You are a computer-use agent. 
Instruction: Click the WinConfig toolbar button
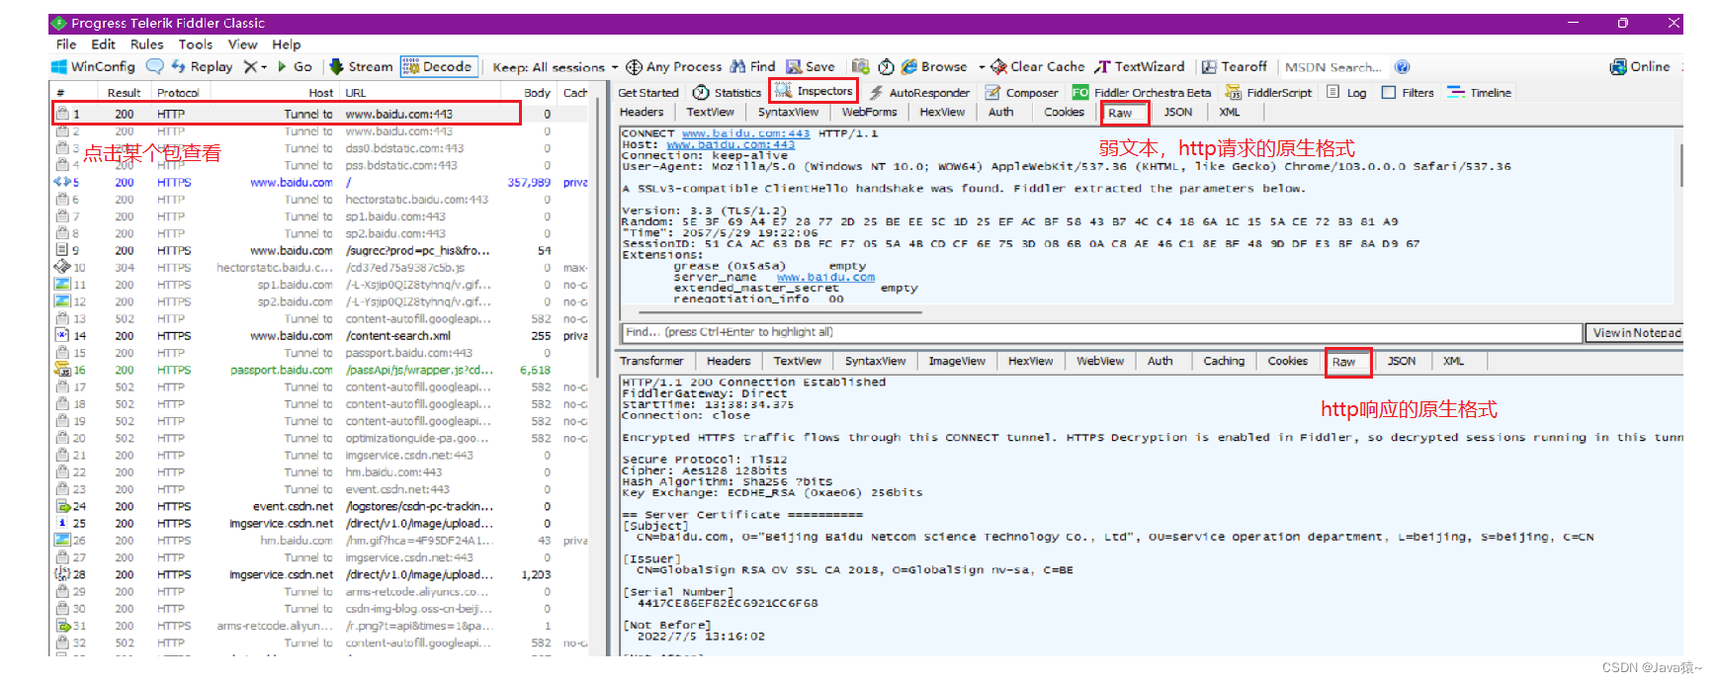point(93,66)
